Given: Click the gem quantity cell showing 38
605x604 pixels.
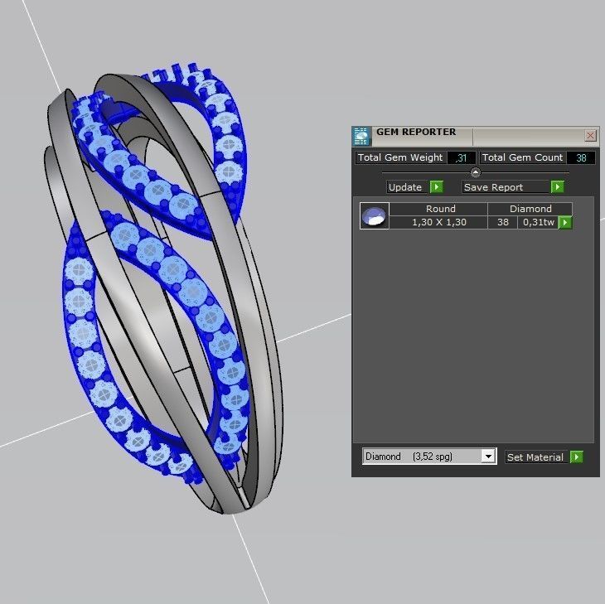Looking at the screenshot, I should click(x=503, y=222).
